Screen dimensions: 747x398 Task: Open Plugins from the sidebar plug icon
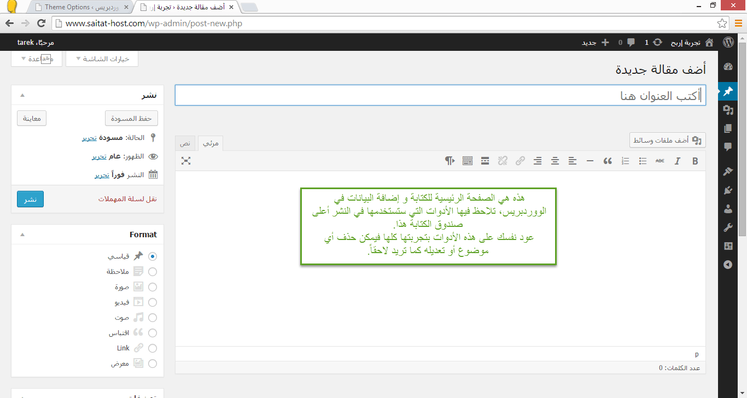tap(728, 190)
